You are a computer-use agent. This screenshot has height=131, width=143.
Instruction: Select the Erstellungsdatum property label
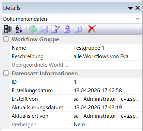(41, 91)
